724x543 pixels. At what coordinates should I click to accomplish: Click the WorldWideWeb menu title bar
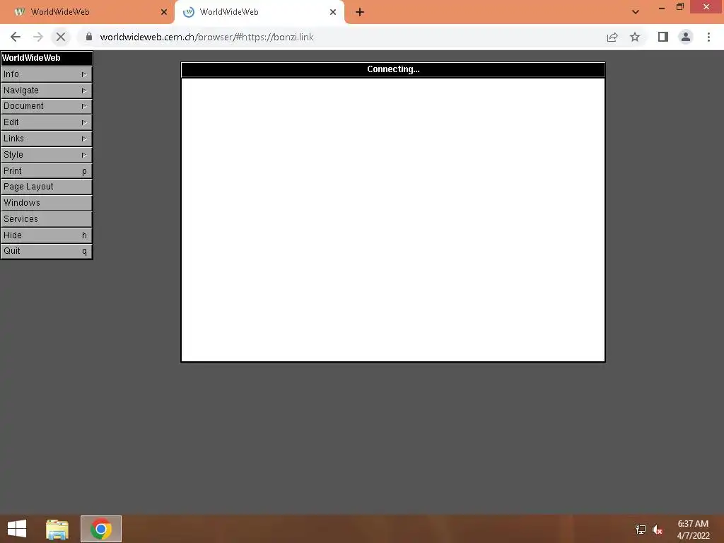point(46,58)
